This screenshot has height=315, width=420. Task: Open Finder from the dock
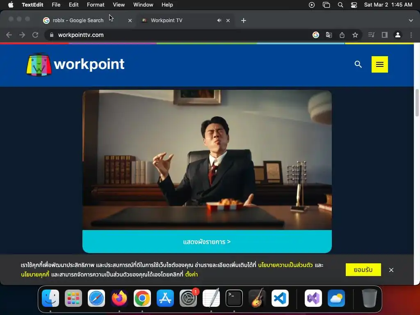[x=50, y=298]
